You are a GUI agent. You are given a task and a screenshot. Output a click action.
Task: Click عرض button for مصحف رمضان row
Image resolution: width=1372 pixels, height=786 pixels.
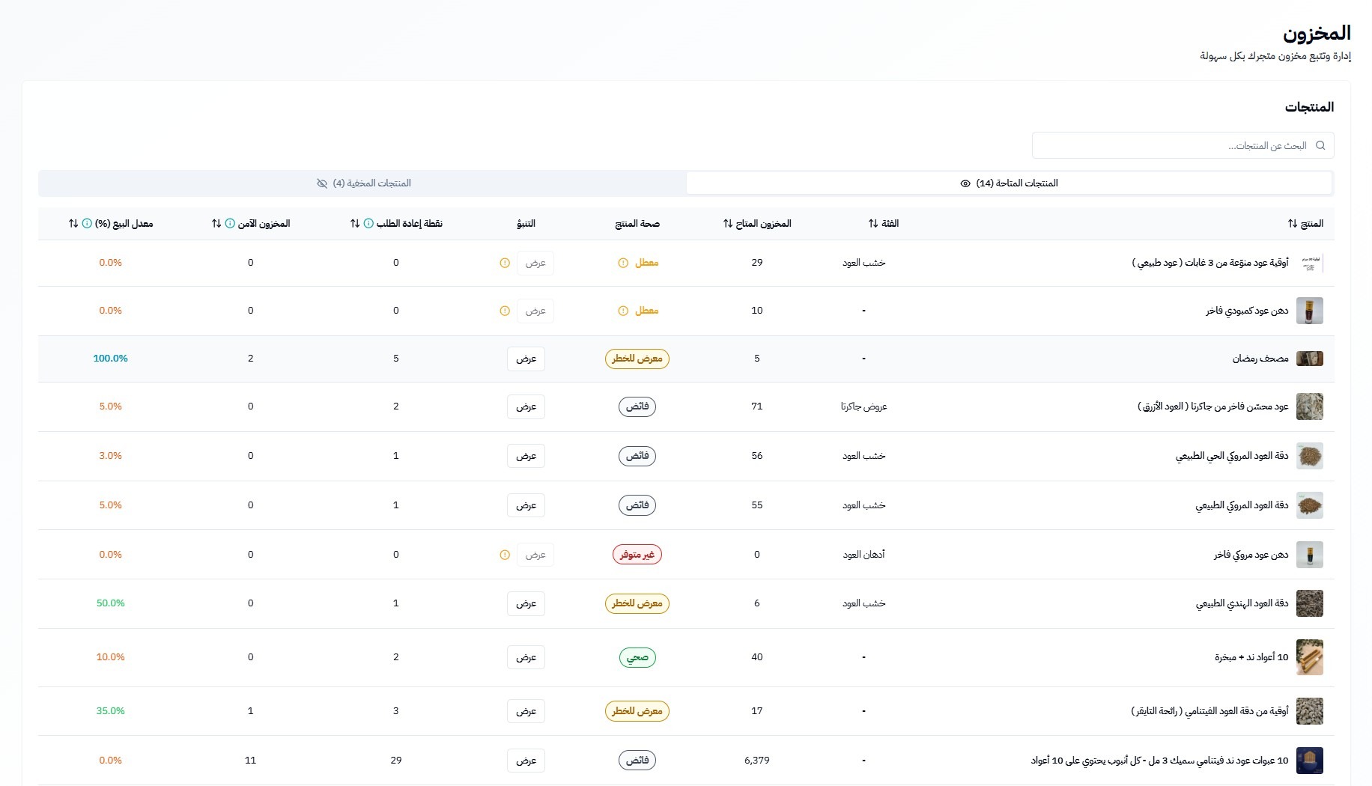[526, 359]
